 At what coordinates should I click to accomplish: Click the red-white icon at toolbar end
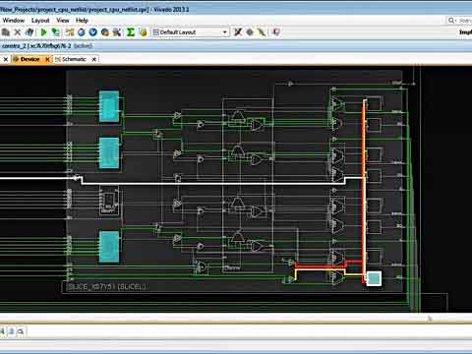[x=276, y=32]
